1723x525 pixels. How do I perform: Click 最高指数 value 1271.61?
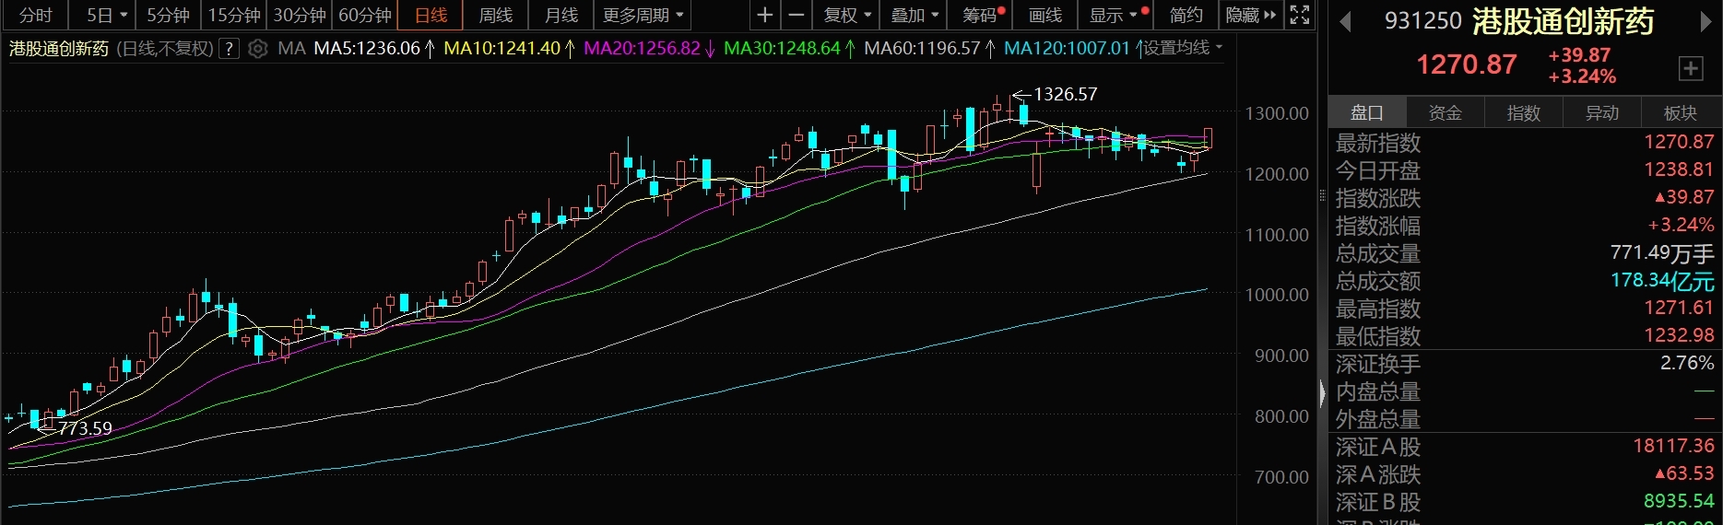1679,308
